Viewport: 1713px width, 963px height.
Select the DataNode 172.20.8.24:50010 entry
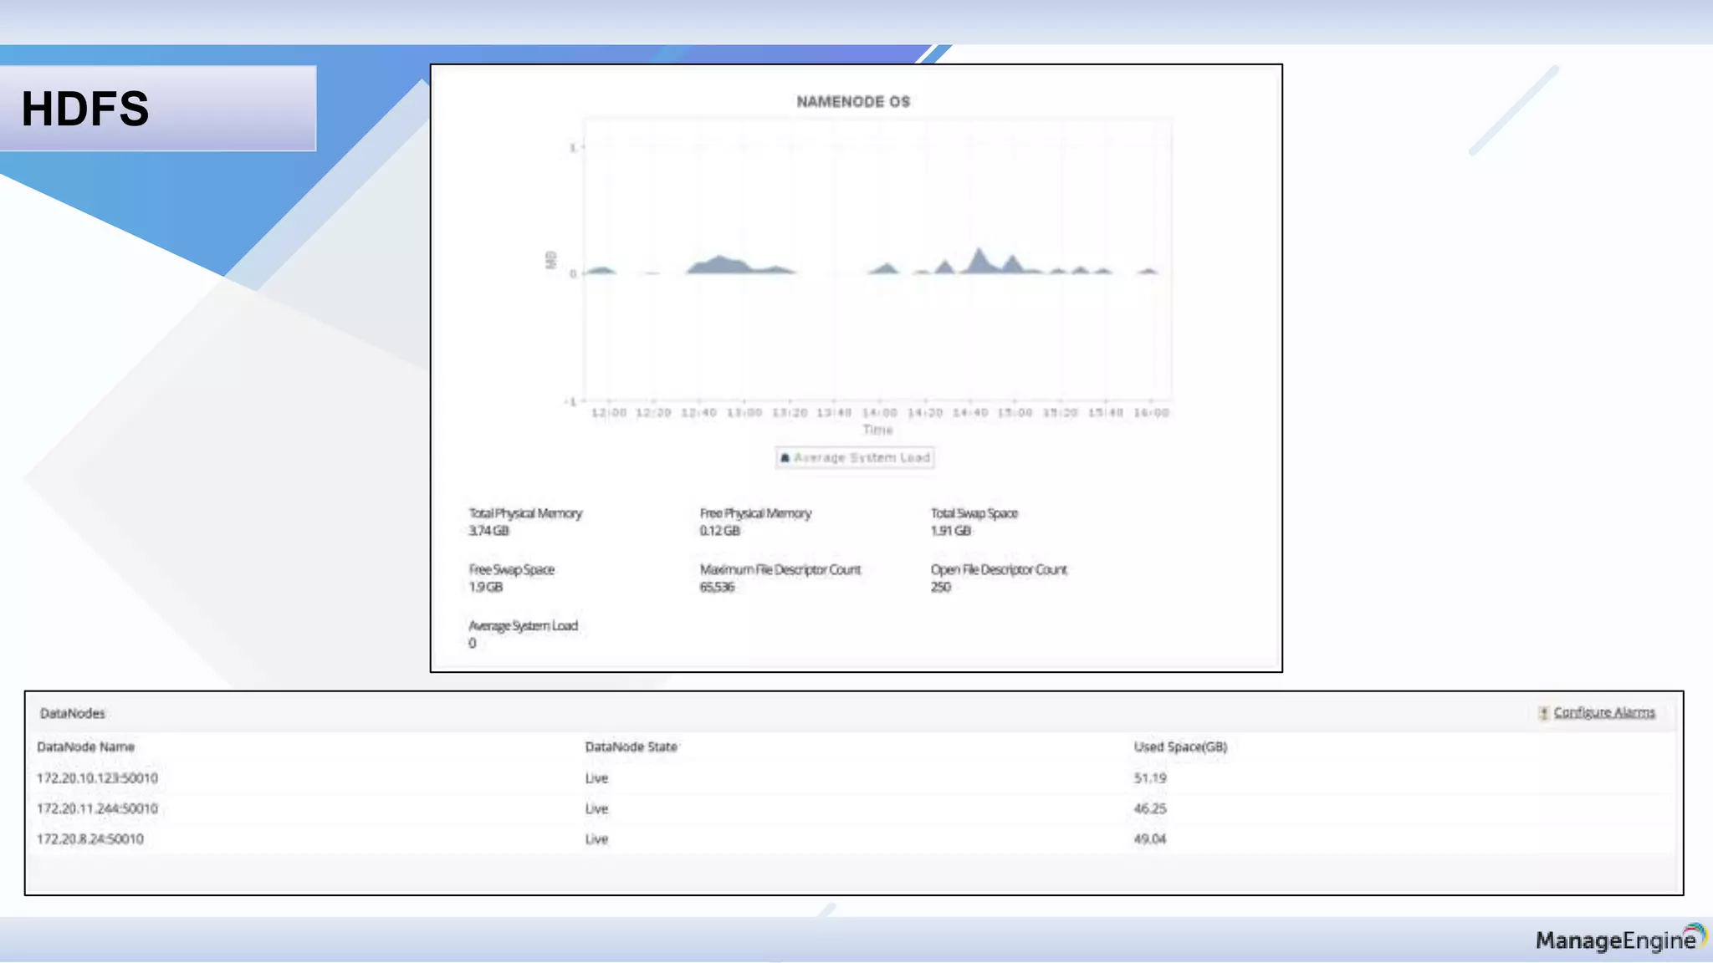pos(90,838)
